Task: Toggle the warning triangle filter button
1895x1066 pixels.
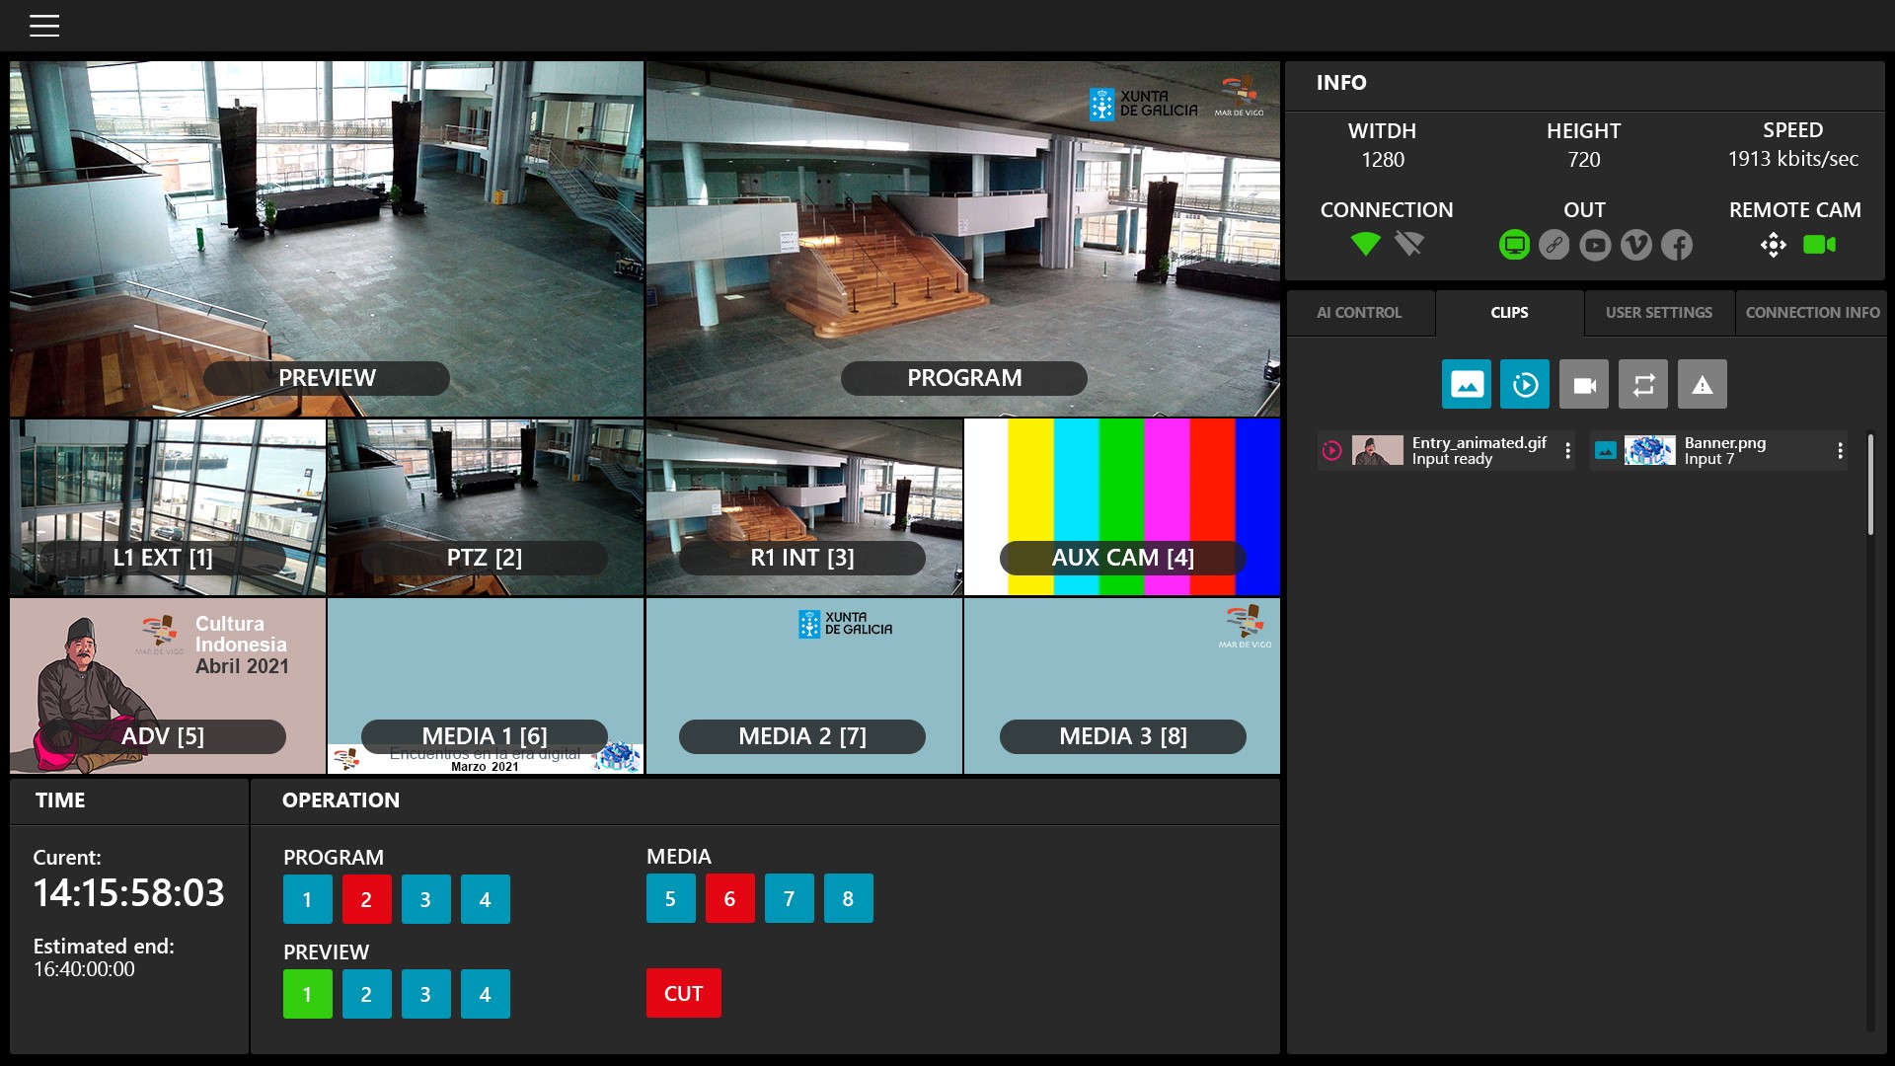Action: click(1703, 385)
